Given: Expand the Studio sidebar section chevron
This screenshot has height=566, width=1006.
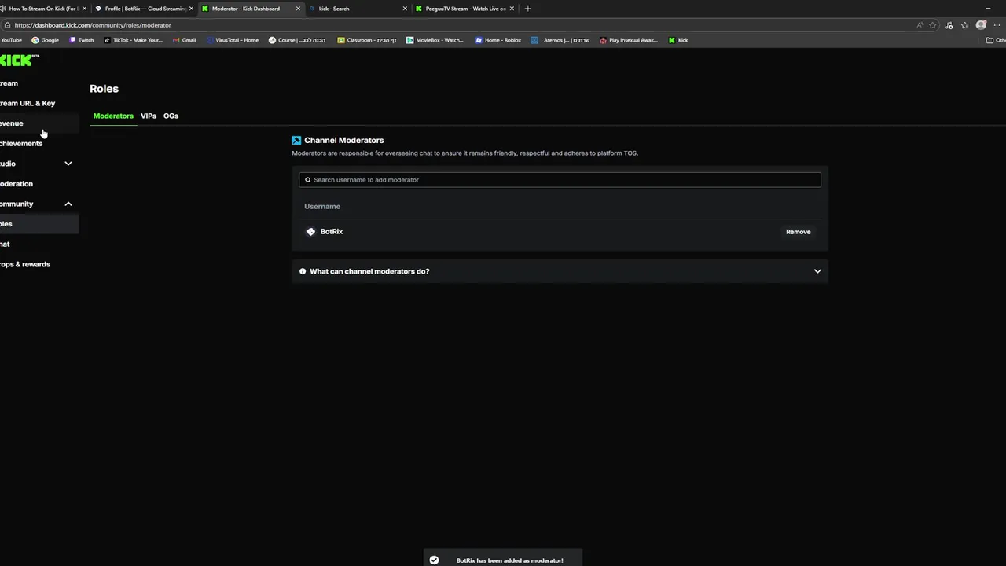Looking at the screenshot, I should (68, 164).
